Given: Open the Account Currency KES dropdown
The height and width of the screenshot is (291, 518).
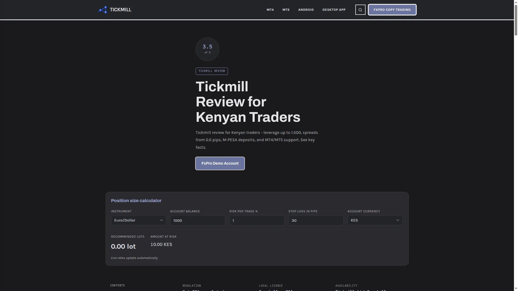Looking at the screenshot, I should click(375, 220).
